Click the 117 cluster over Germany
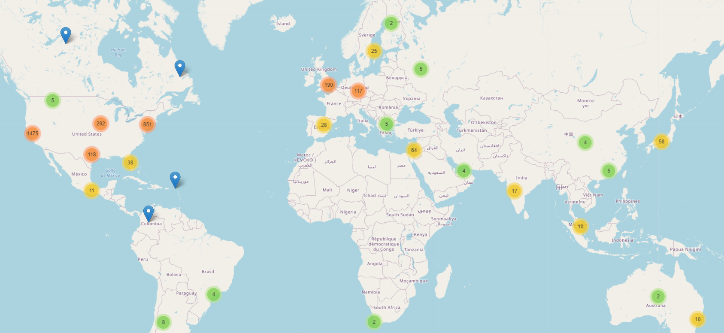 point(358,91)
